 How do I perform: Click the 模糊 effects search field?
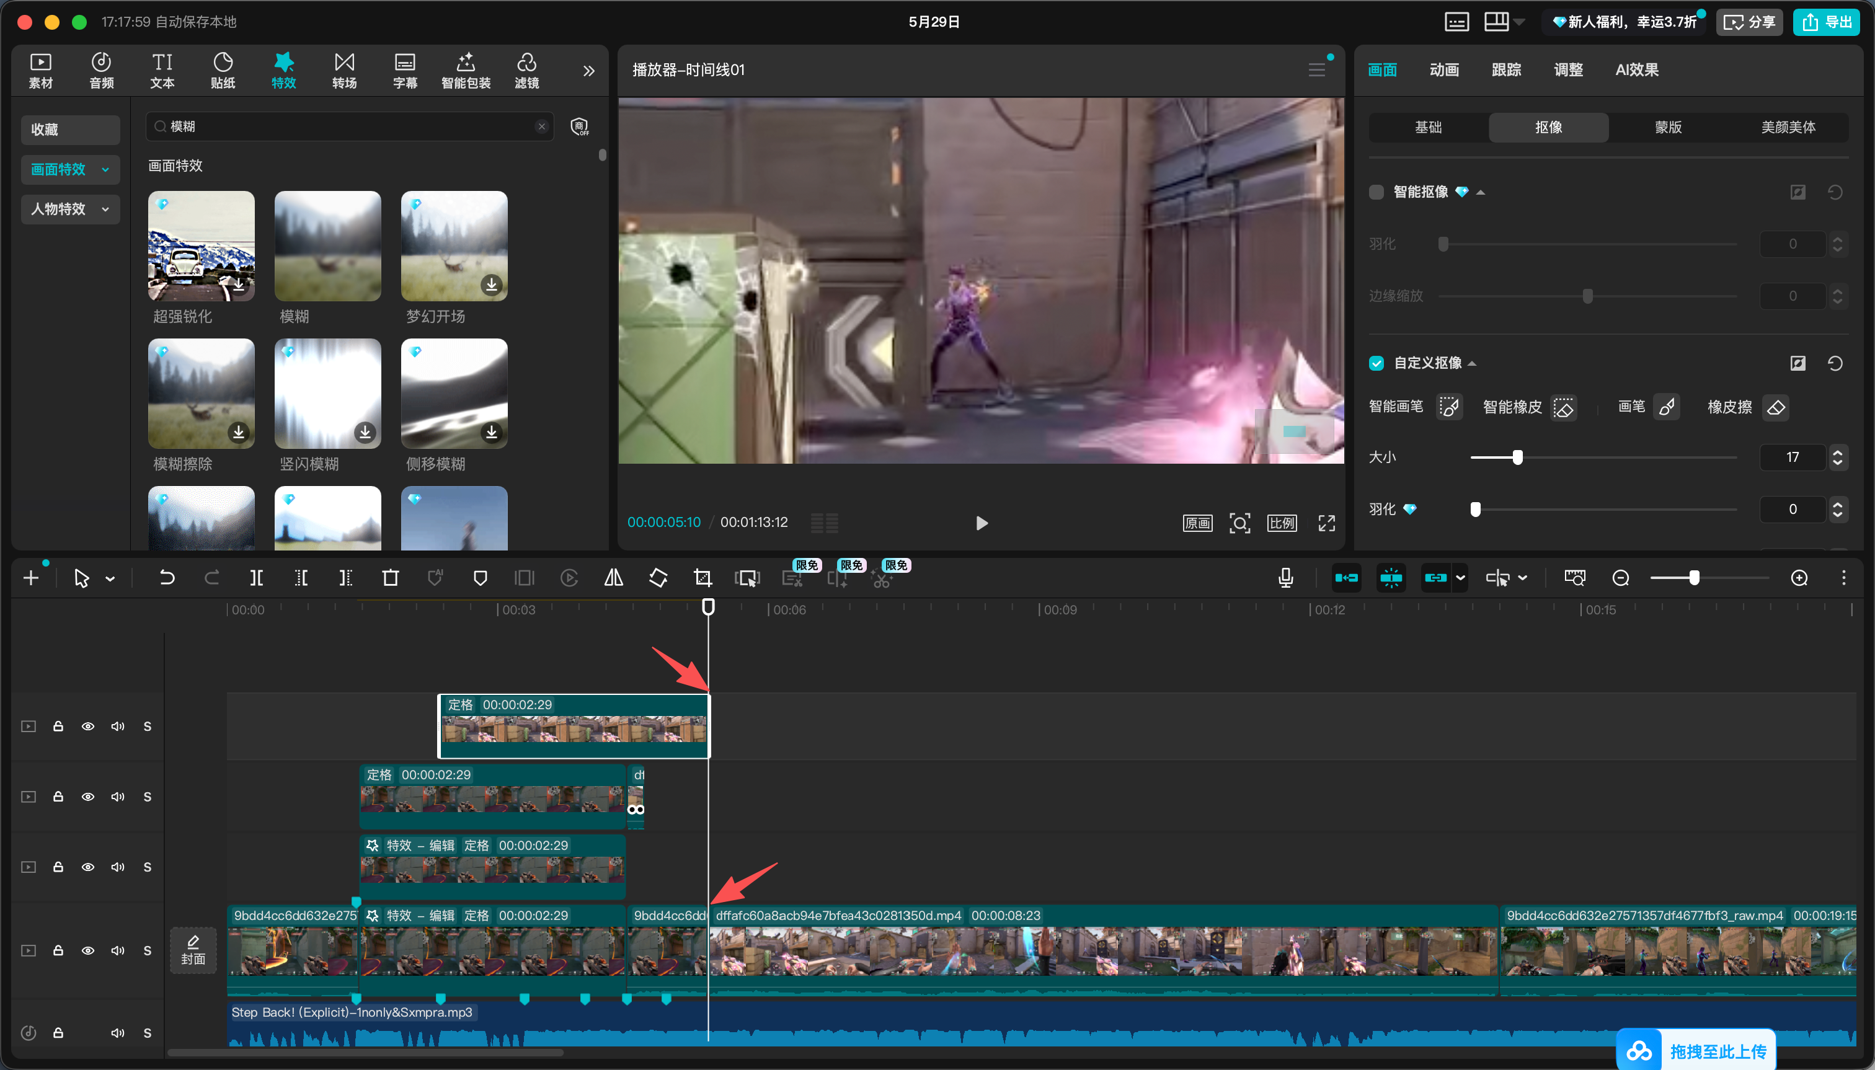pyautogui.click(x=349, y=126)
